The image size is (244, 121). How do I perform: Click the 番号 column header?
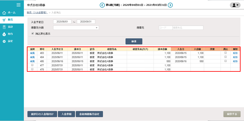(x=42, y=49)
